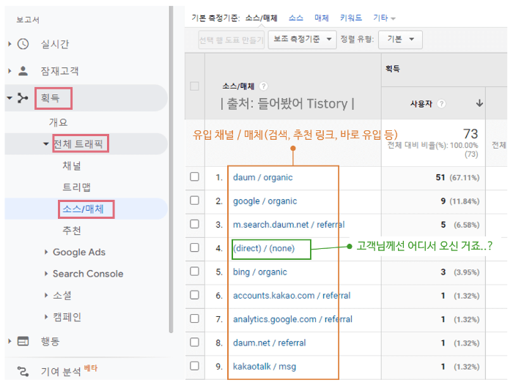This screenshot has width=513, height=385.
Task: Open the 잠재고객 person icon
Action: pos(23,71)
